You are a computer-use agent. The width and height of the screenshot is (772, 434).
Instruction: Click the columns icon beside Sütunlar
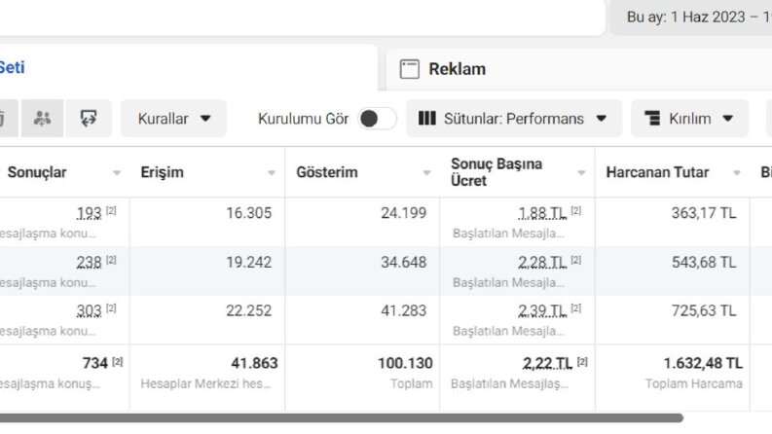click(x=426, y=119)
